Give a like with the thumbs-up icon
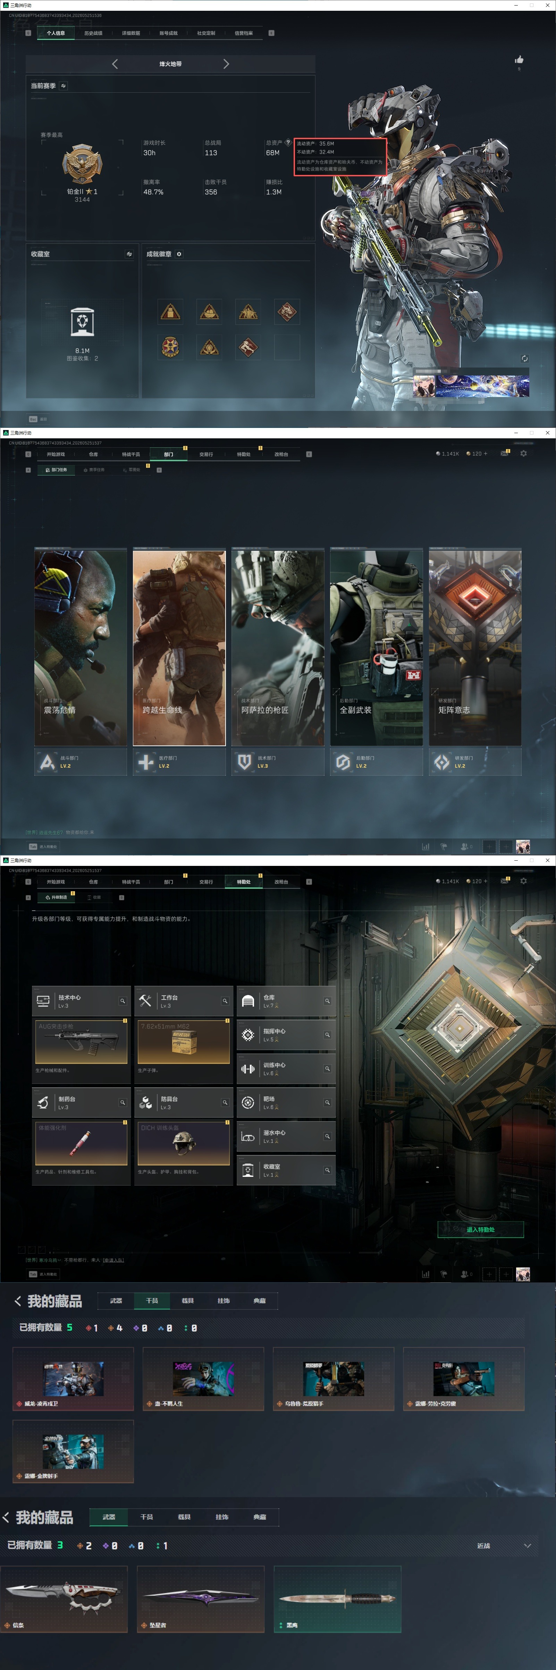 pyautogui.click(x=519, y=60)
